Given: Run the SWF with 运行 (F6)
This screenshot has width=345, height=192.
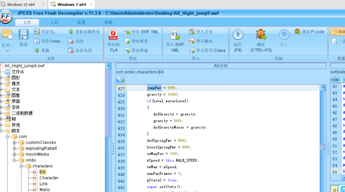Looking at the screenshot, I should (x=238, y=41).
